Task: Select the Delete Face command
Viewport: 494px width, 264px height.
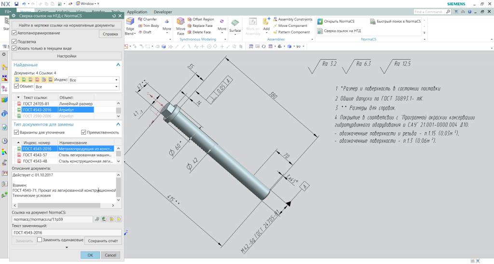Action: [x=199, y=32]
